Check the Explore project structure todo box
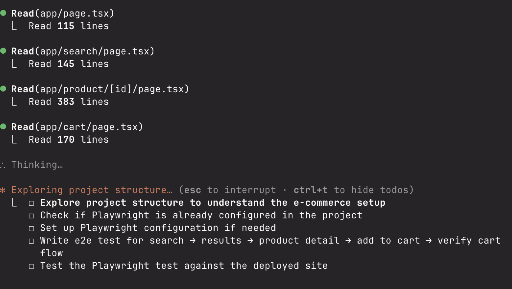This screenshot has width=512, height=289. tap(32, 203)
